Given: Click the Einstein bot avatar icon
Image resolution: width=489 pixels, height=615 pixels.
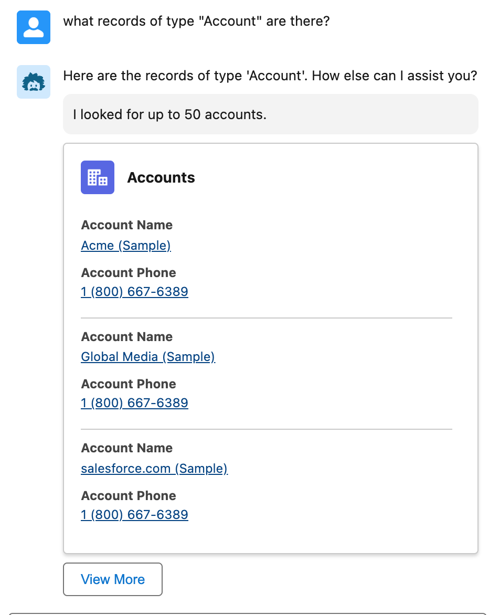Looking at the screenshot, I should (34, 81).
